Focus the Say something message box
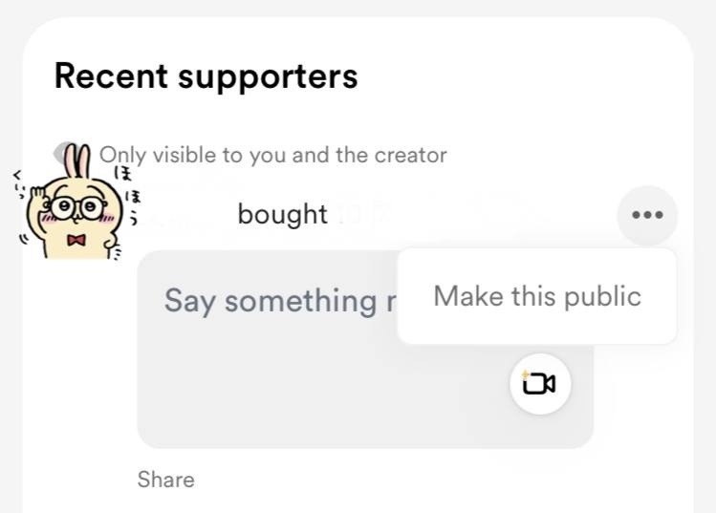716x513 pixels. [365, 349]
